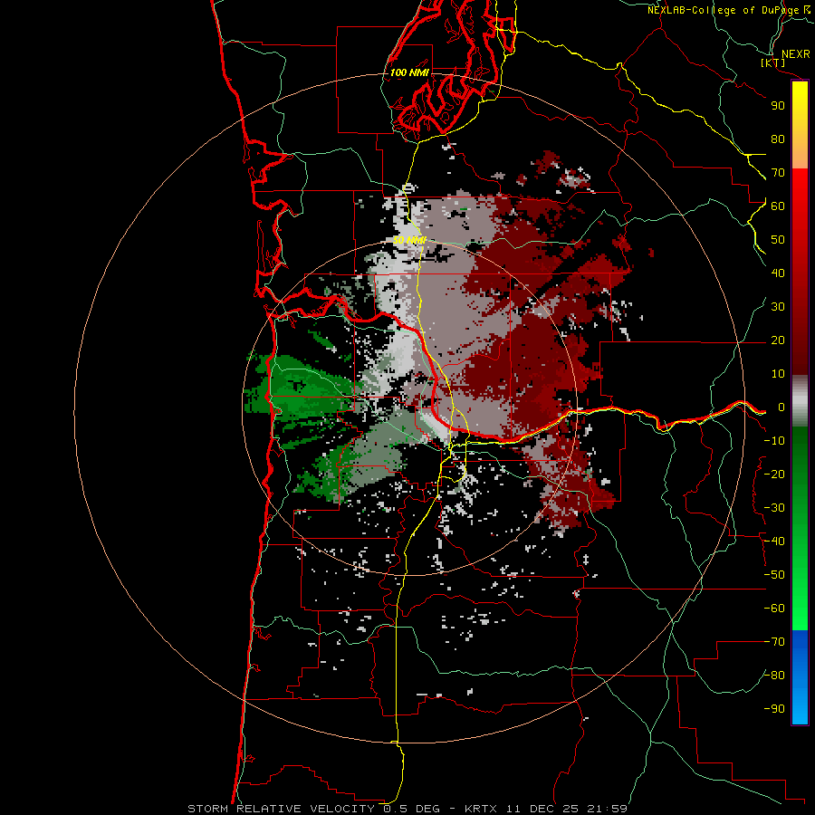Click the "90" value on the velocity scale
The width and height of the screenshot is (815, 815).
(778, 106)
